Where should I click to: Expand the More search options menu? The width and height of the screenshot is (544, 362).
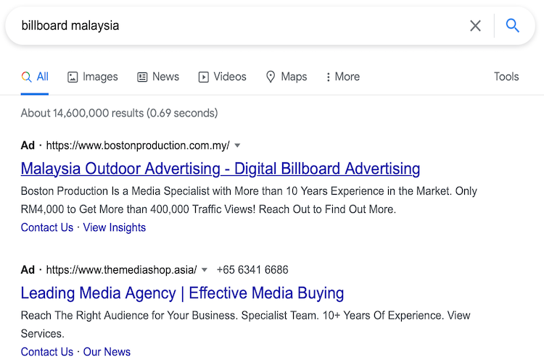pos(343,77)
